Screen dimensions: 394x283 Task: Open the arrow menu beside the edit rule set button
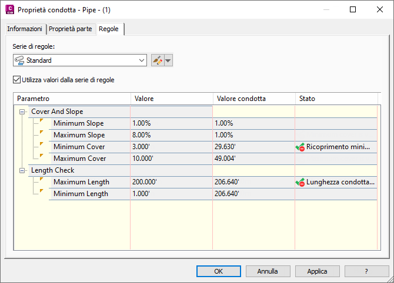click(169, 60)
